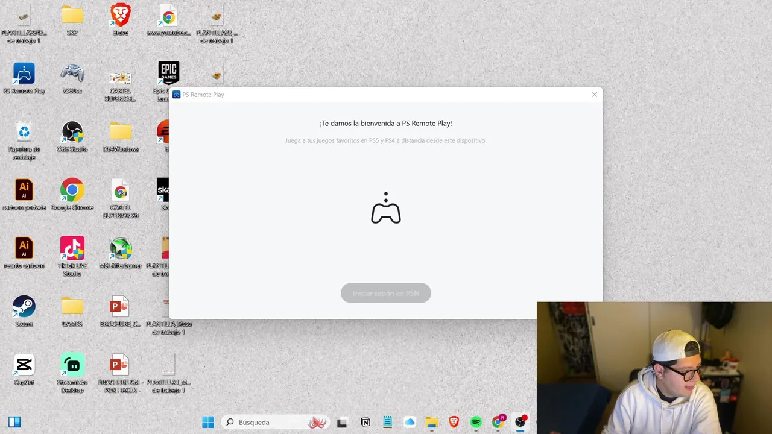Select the MSI Afterburner shortcut

click(x=121, y=253)
